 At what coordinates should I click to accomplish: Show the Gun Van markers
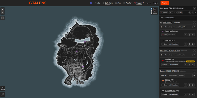click(165, 44)
